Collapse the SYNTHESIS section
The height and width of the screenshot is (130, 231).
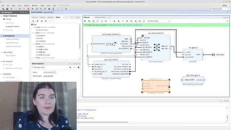click(x=1, y=74)
